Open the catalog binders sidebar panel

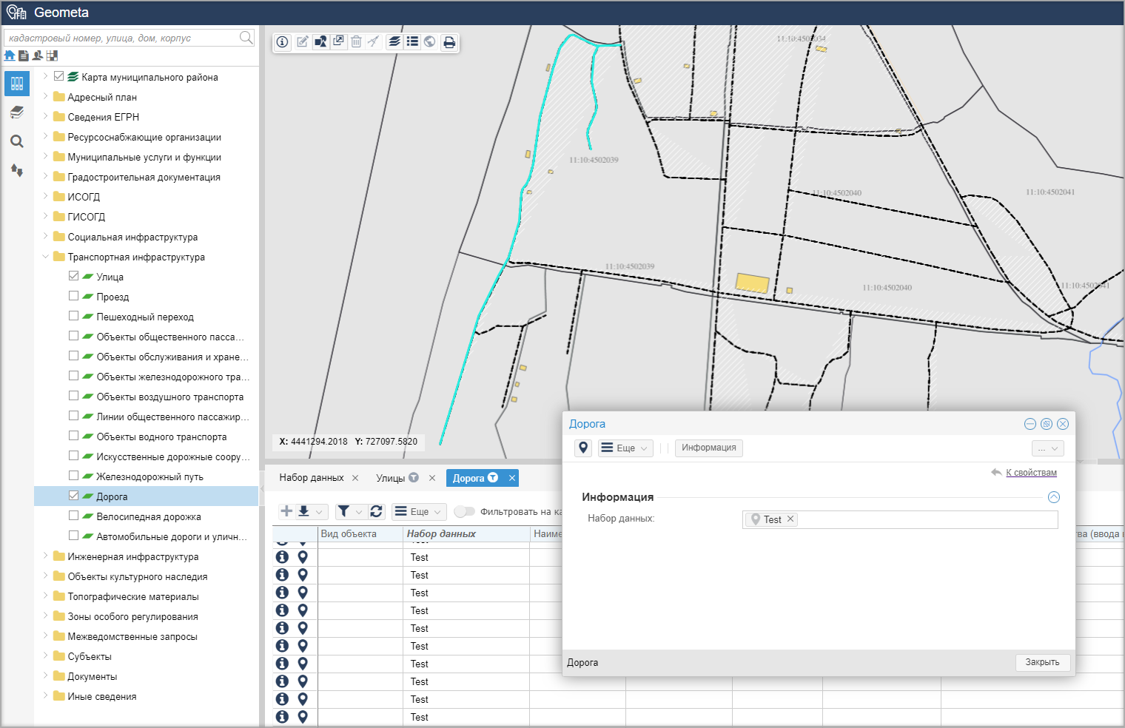(17, 84)
